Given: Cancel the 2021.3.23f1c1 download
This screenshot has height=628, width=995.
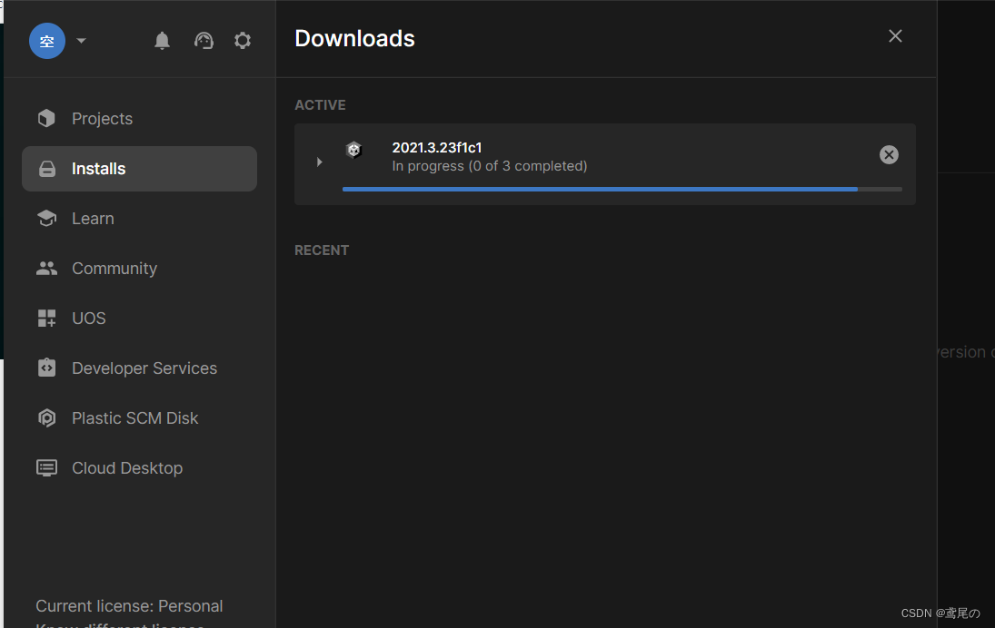Looking at the screenshot, I should point(889,154).
